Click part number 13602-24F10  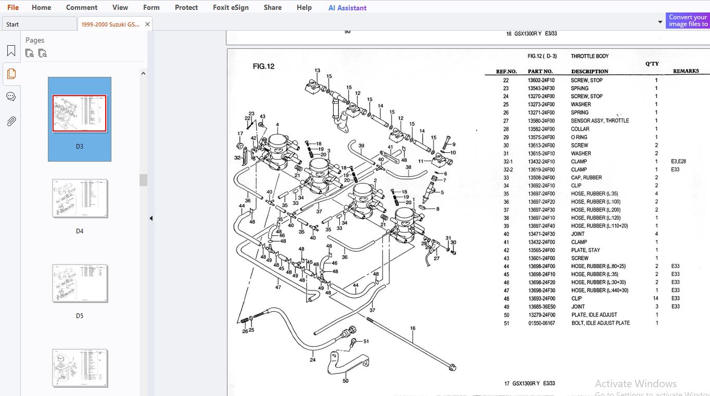tap(541, 81)
